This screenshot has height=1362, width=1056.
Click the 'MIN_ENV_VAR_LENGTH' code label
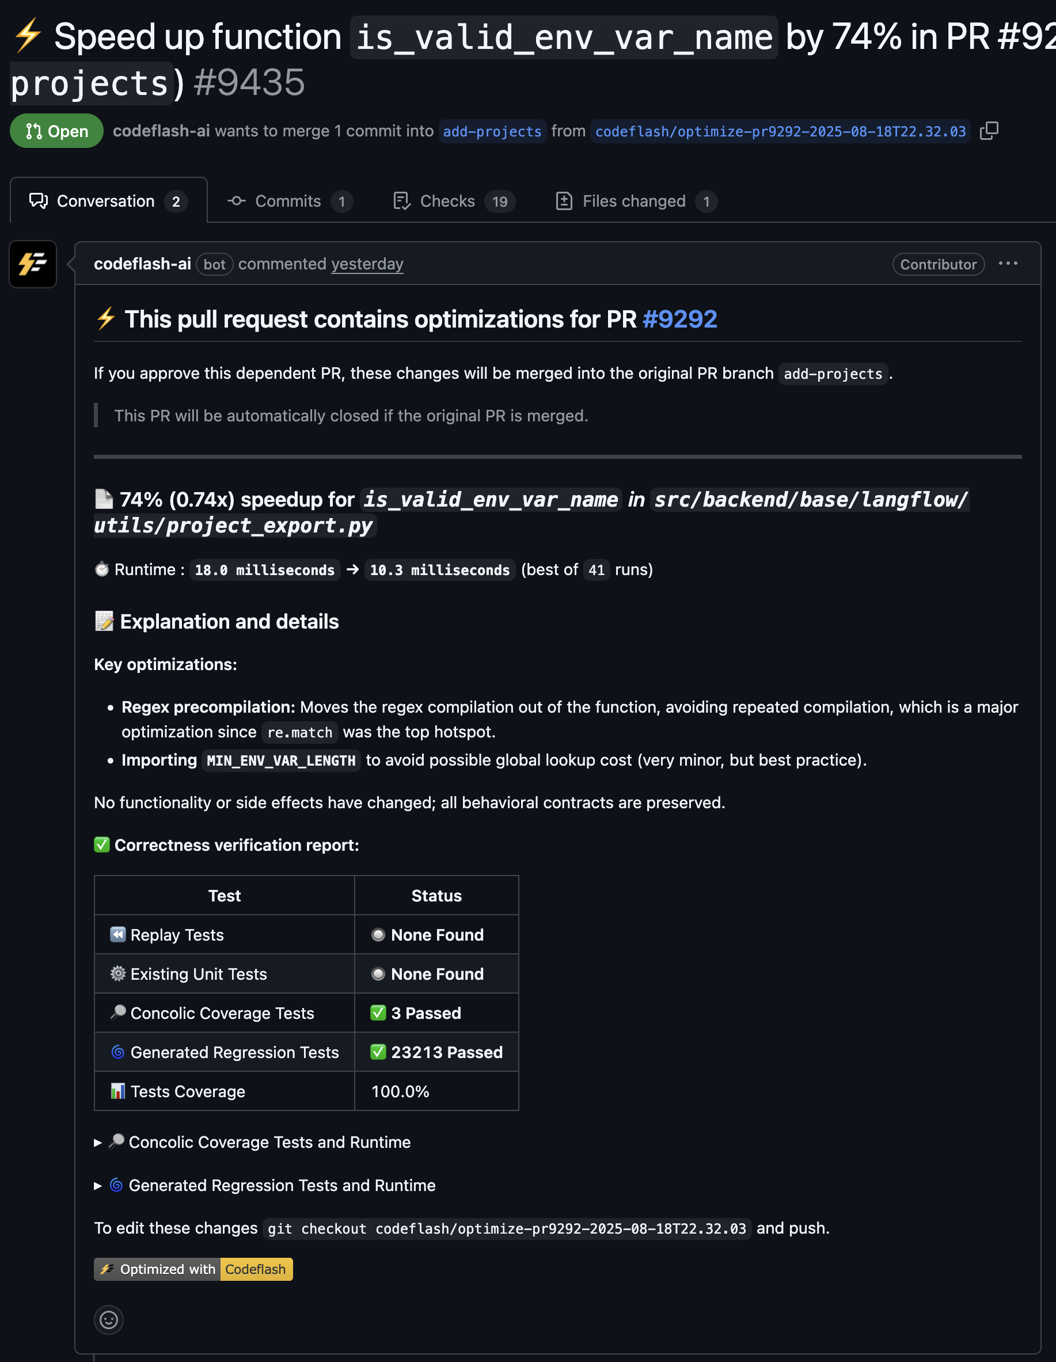(x=280, y=761)
